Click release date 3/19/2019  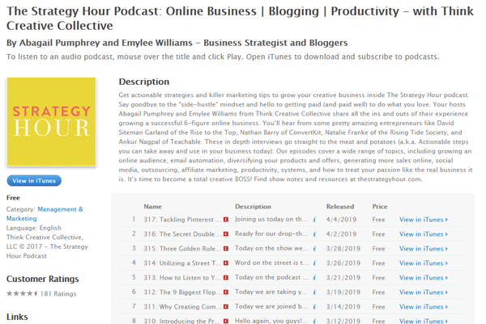pos(343,292)
